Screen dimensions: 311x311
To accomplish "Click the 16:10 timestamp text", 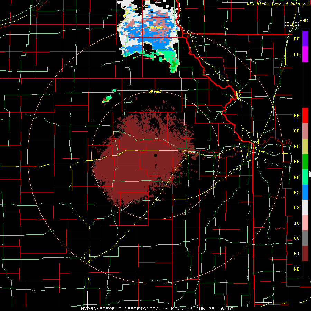I will point(226,309).
